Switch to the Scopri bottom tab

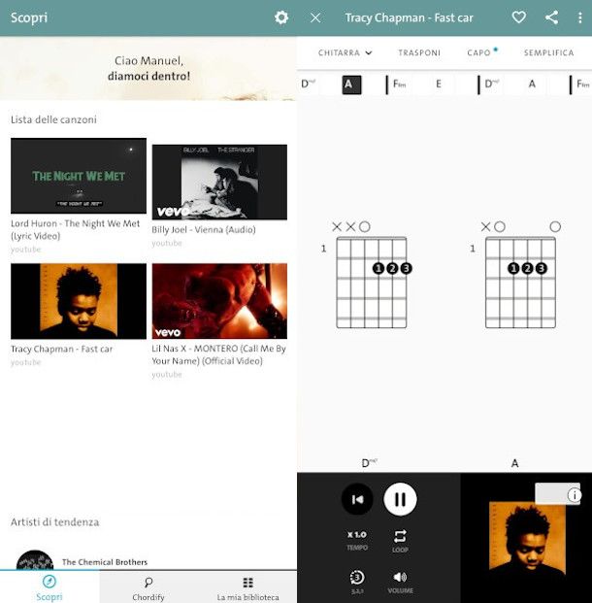coord(49,587)
